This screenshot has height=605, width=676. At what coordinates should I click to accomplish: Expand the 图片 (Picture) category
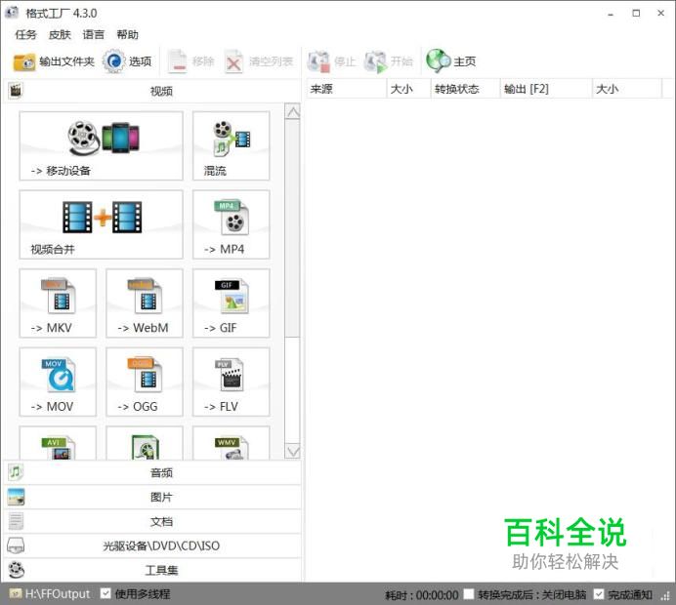click(x=152, y=498)
